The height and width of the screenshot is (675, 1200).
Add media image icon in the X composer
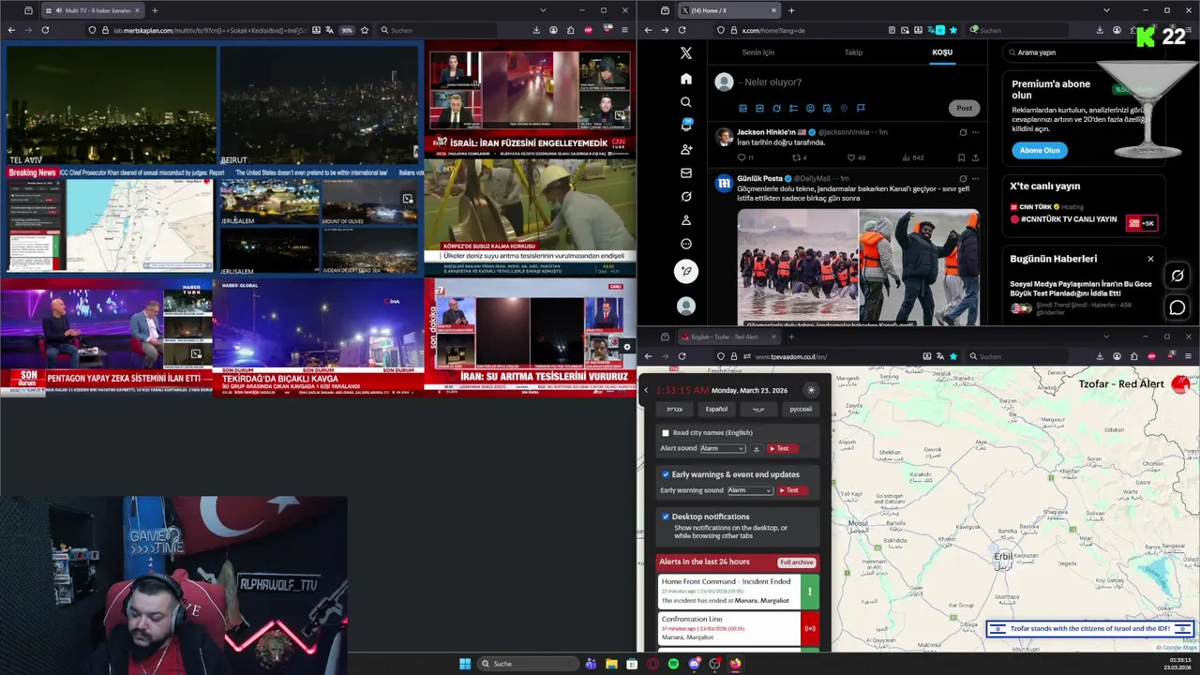click(x=743, y=109)
